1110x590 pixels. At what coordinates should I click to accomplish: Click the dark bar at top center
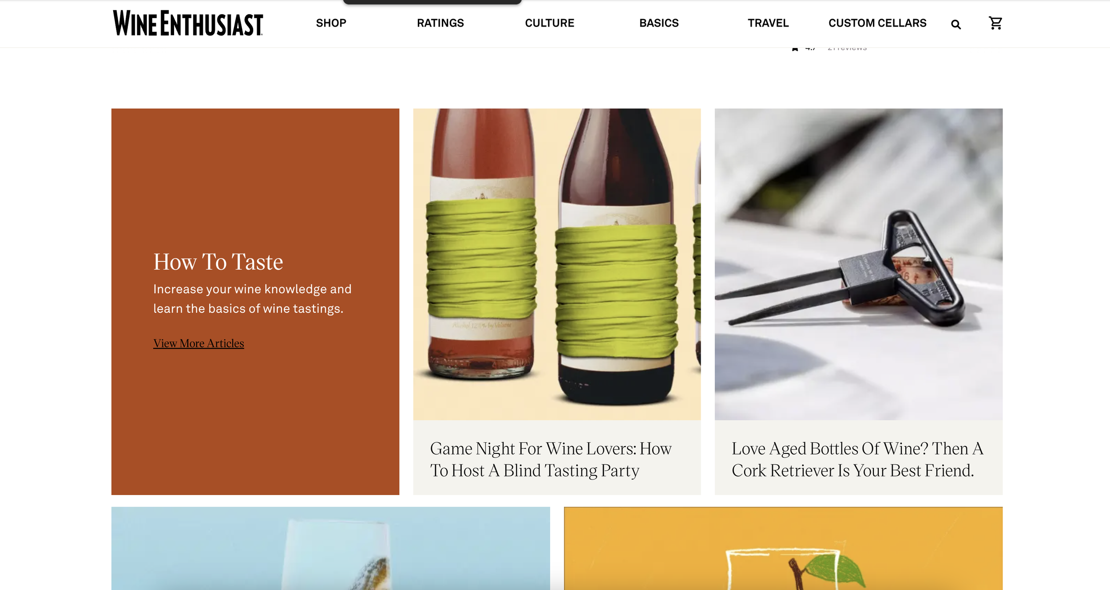click(x=432, y=2)
